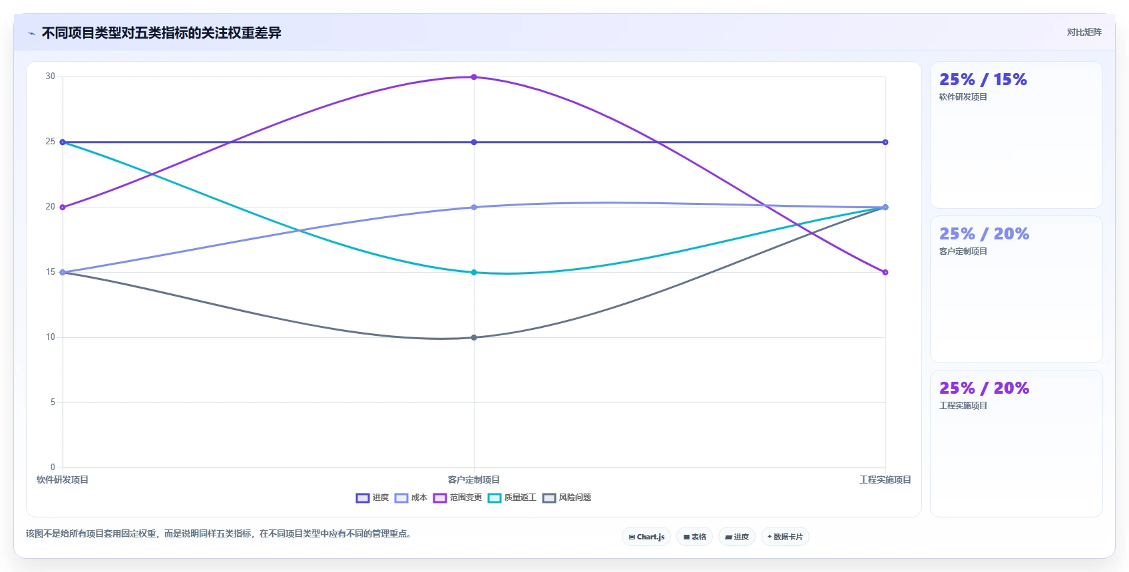This screenshot has width=1129, height=572.
Task: Hide the 范围变更 series via legend
Action: pos(457,498)
